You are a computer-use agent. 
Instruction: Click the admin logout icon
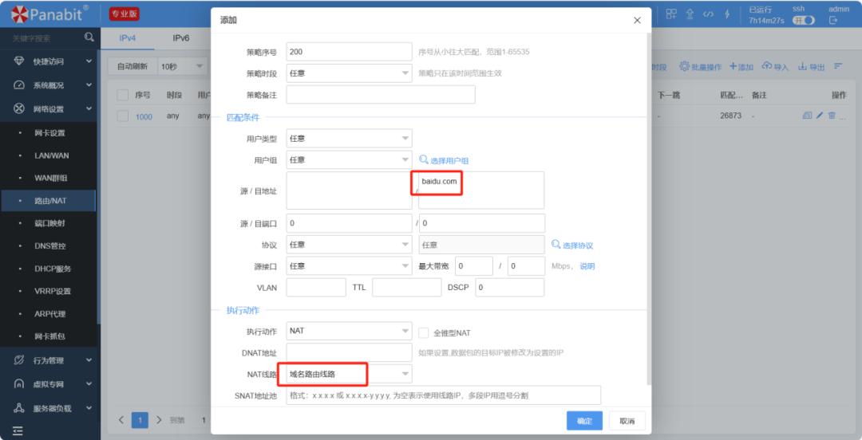[x=833, y=20]
